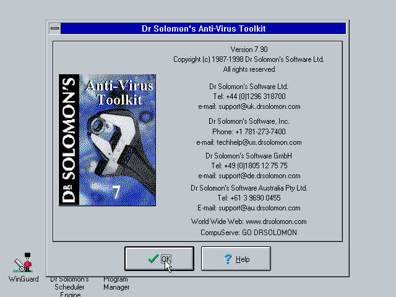The height and width of the screenshot is (297, 396).
Task: Click e-mail support@de.drsolomon.com
Action: pos(249,176)
